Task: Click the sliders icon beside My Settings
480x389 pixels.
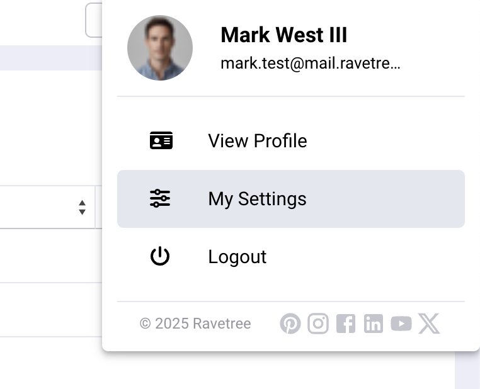Action: click(160, 199)
